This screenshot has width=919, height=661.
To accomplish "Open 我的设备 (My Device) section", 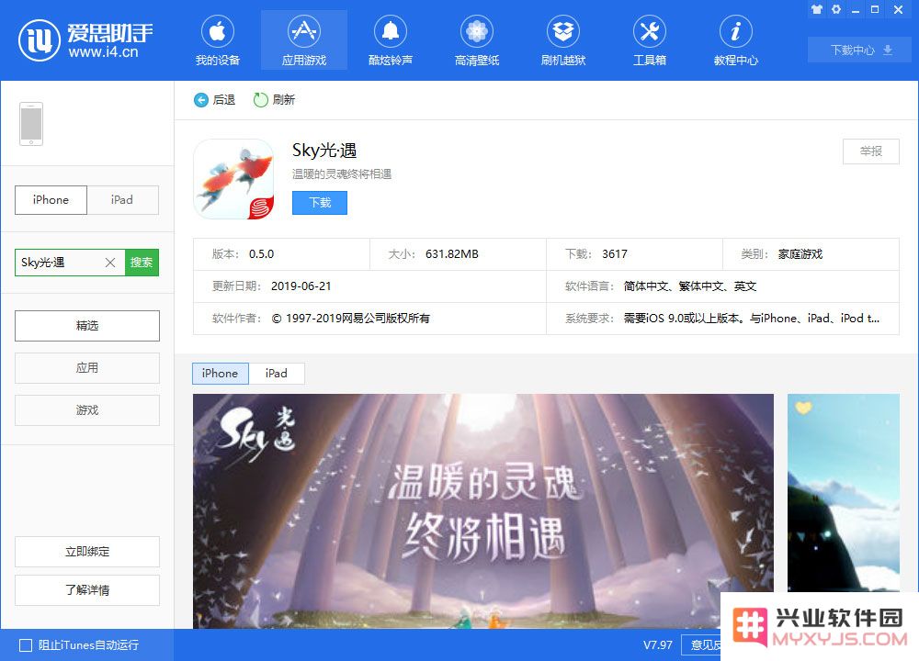I will [x=218, y=40].
